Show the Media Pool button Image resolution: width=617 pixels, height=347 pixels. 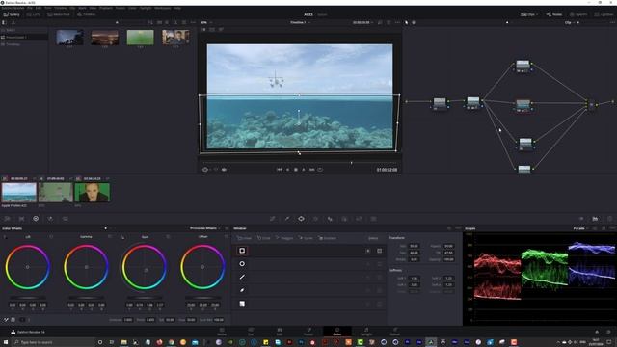tap(59, 14)
